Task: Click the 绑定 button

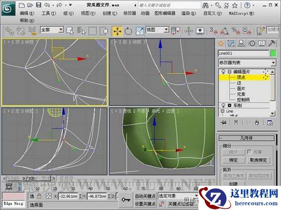Action: 234,160
